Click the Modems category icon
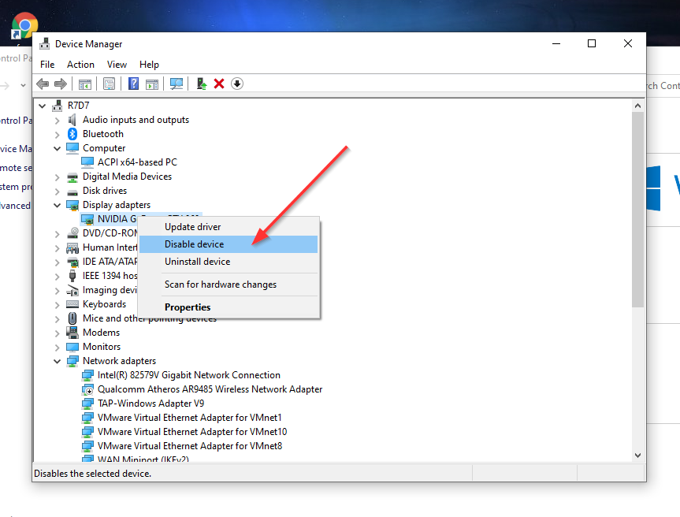 click(x=72, y=333)
